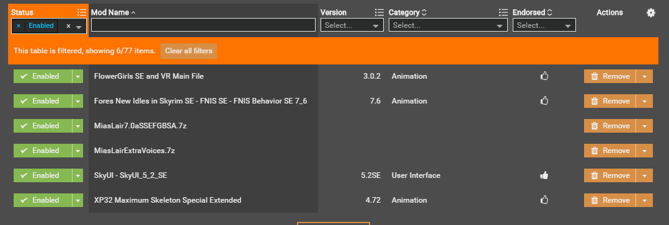Viewport: 669px width, 225px height.
Task: Remove the Enabled filter tag with its x
Action: (x=19, y=26)
